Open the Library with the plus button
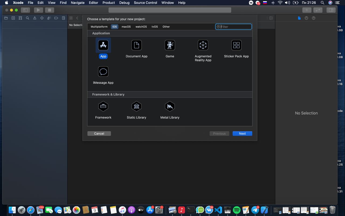 [307, 10]
